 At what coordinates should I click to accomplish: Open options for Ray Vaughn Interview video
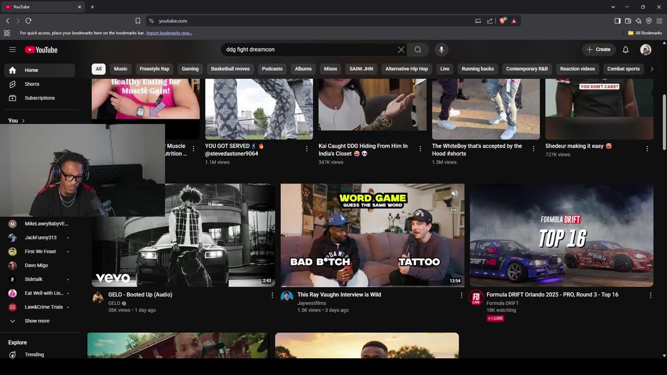pos(461,295)
